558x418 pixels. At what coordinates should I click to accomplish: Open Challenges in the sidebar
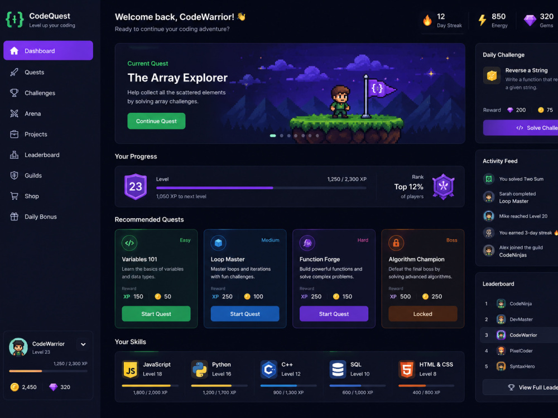click(x=48, y=93)
